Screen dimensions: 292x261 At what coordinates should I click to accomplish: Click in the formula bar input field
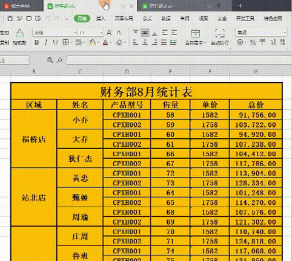click(179, 60)
